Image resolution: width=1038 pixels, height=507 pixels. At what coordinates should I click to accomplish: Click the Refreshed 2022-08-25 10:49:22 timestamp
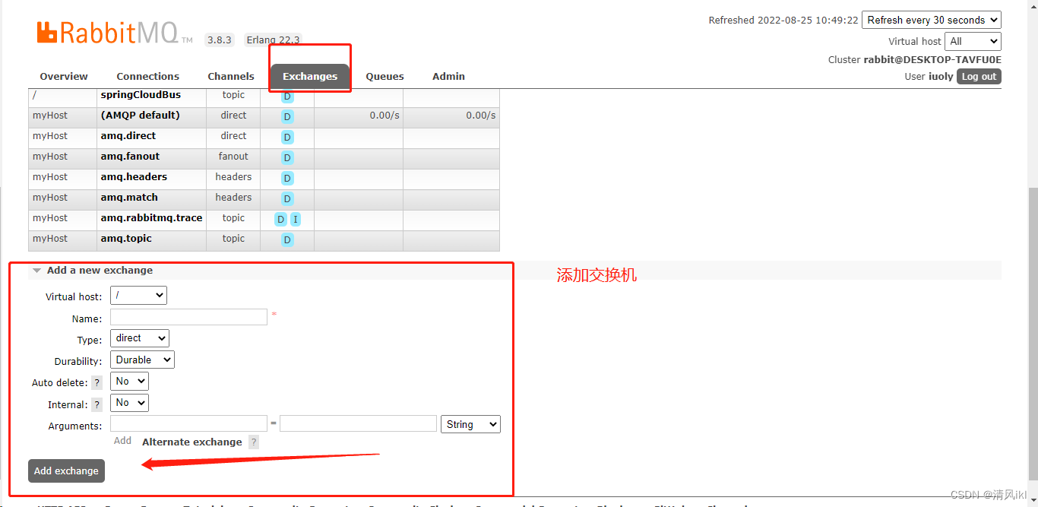pos(783,21)
